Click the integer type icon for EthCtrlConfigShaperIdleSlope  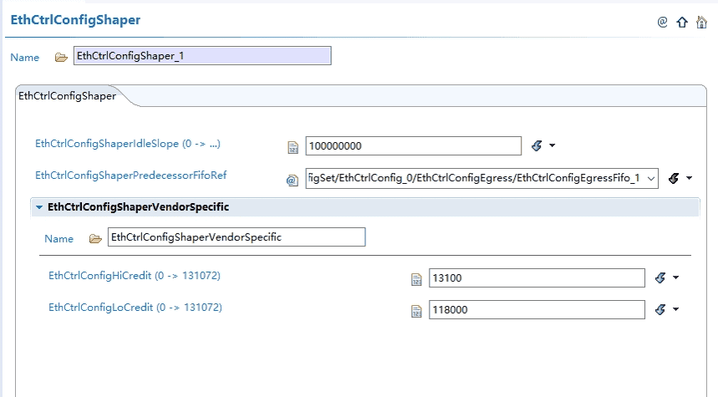(293, 147)
